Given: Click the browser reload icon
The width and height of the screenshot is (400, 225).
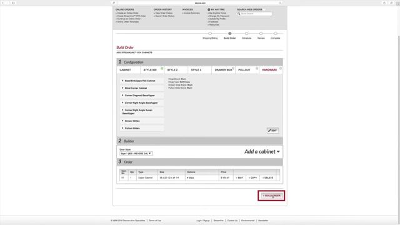Looking at the screenshot, I should point(280,2).
